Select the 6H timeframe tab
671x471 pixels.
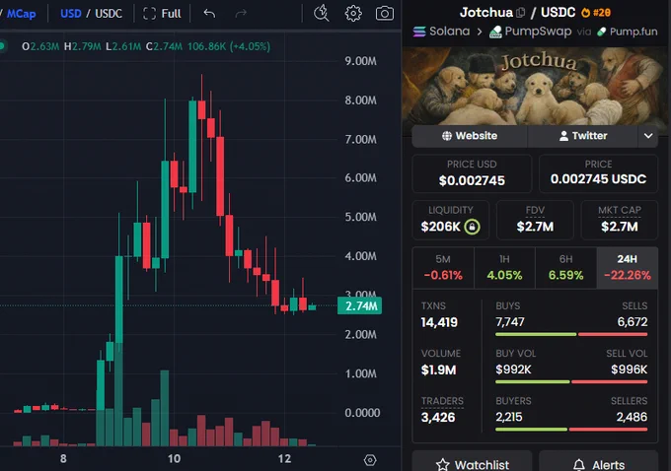pyautogui.click(x=565, y=268)
